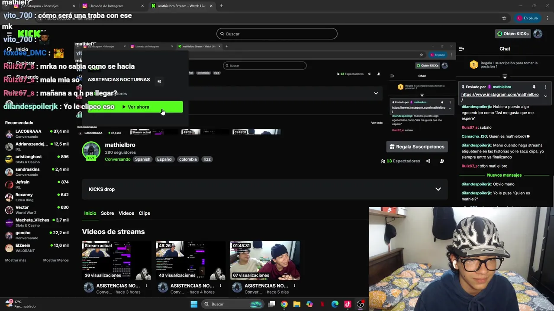Click the mathielbro channel avatar with LIVE badge

91,151
